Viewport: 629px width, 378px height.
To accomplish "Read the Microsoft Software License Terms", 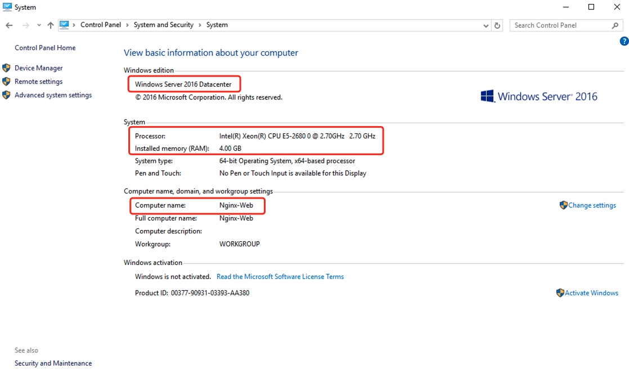I will click(280, 277).
